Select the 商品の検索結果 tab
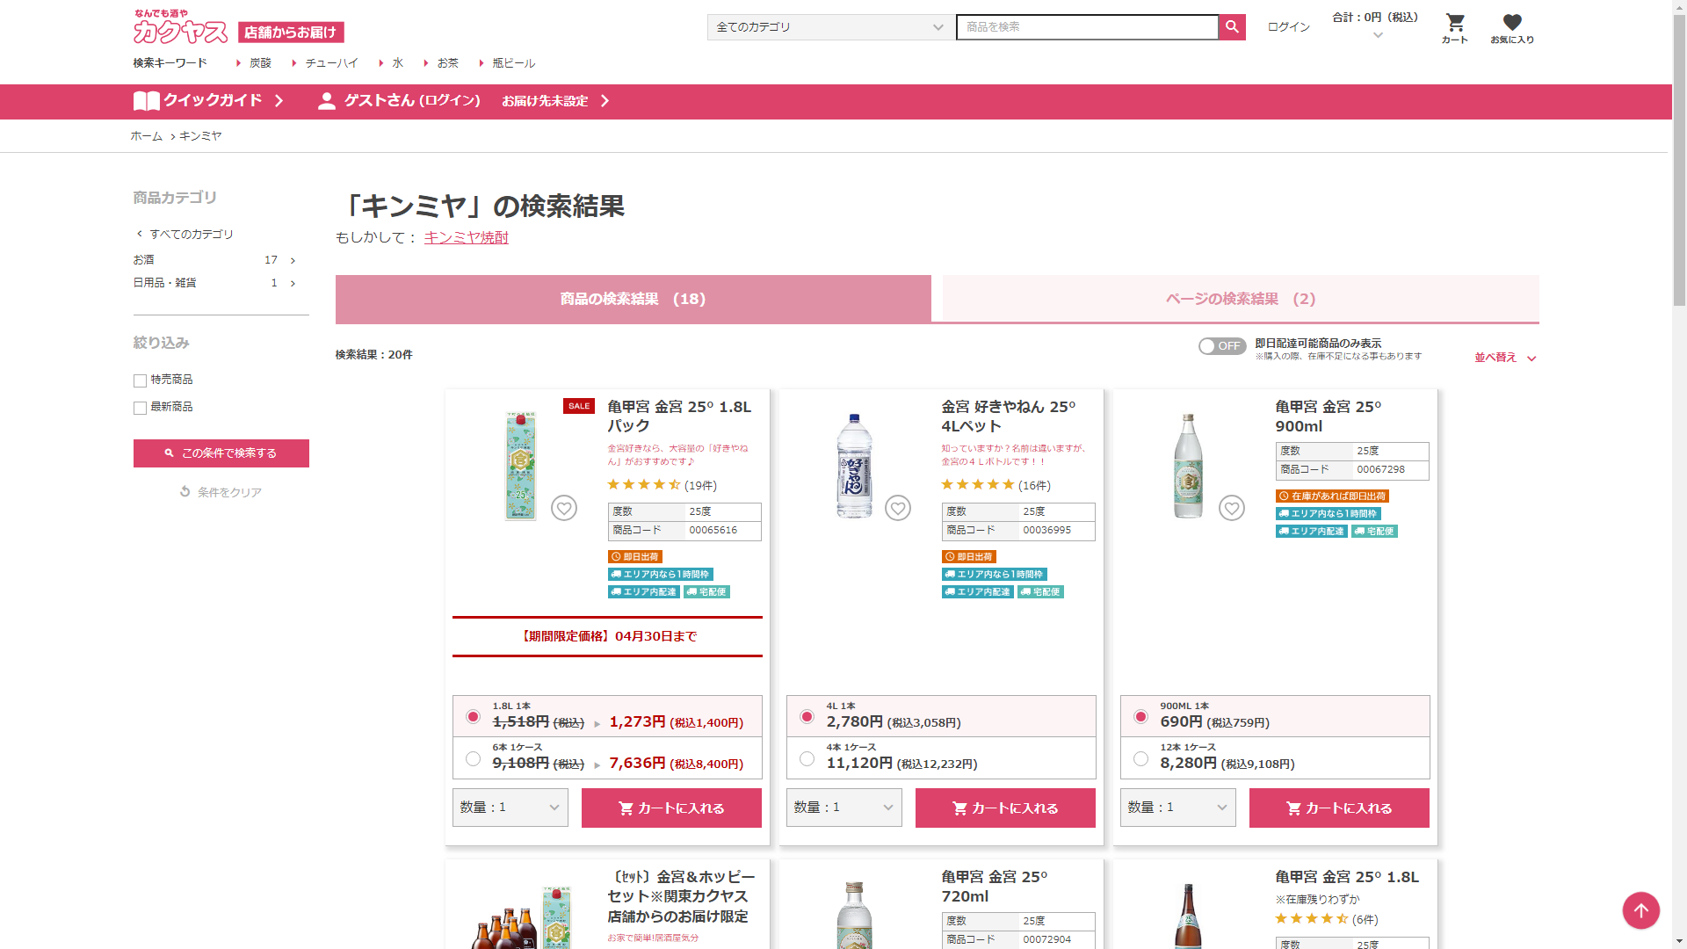This screenshot has width=1687, height=949. (x=633, y=299)
